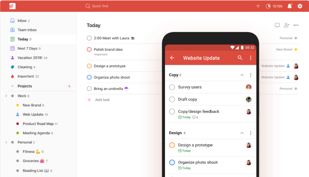Check 'Organize photo shoot' on phone
Image resolution: width=309 pixels, height=177 pixels.
172,163
